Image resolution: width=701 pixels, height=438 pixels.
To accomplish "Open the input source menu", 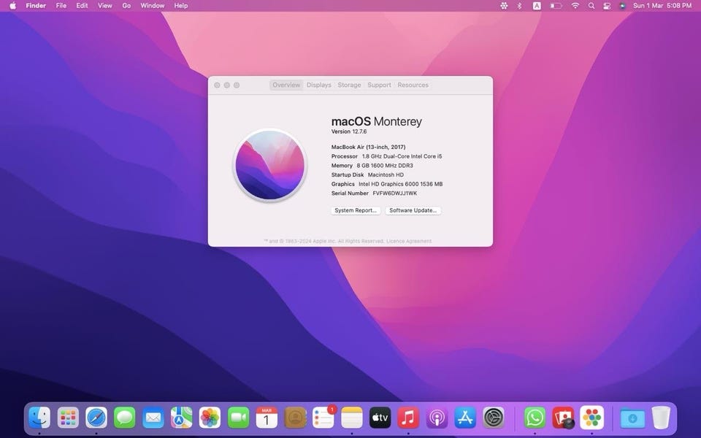I will 537,6.
